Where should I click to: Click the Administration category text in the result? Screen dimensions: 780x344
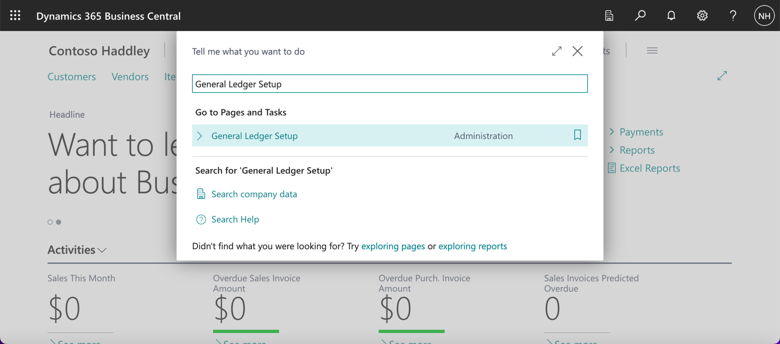coord(483,136)
